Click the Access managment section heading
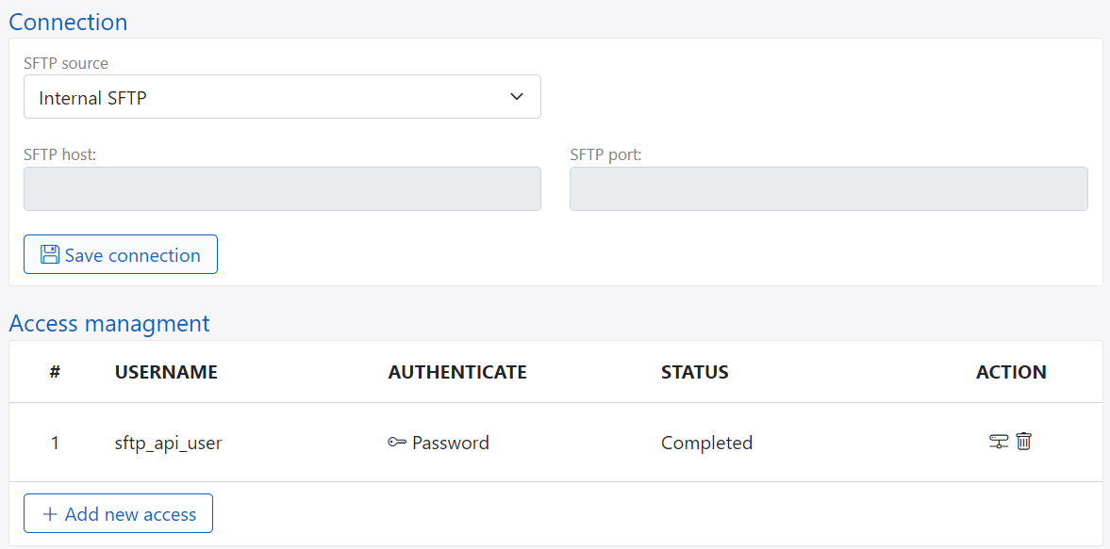The height and width of the screenshot is (549, 1110). pyautogui.click(x=108, y=323)
